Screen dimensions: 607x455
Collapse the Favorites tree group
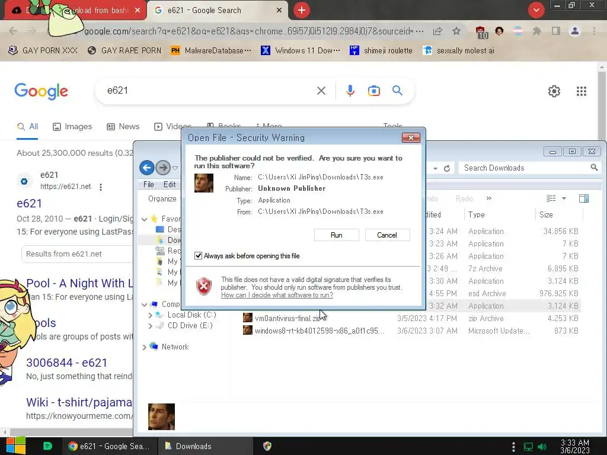(145, 219)
